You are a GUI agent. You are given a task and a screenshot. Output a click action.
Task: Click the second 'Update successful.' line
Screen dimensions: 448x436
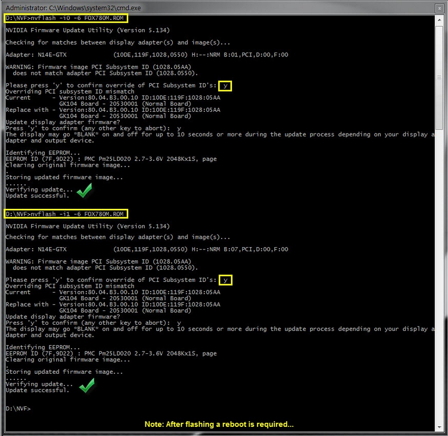(x=38, y=390)
